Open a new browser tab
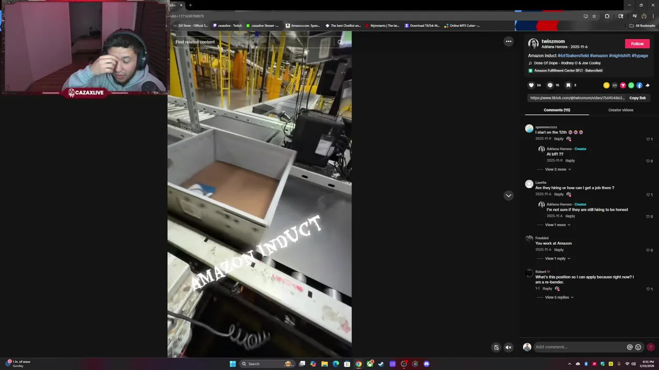This screenshot has width=659, height=370. [x=190, y=5]
